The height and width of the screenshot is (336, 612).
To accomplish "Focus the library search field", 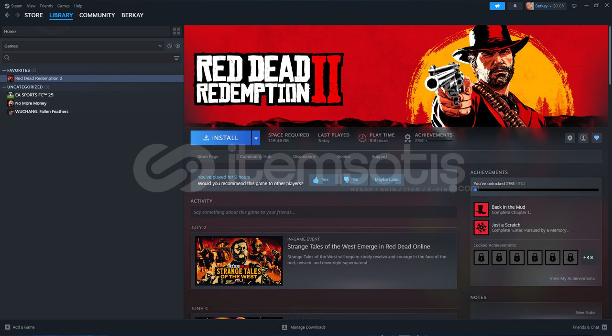I will coord(91,58).
